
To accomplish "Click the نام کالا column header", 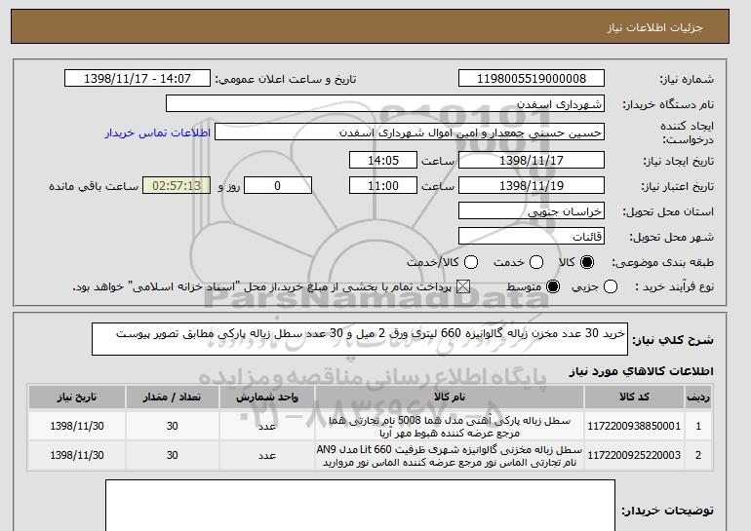I will 450,398.
